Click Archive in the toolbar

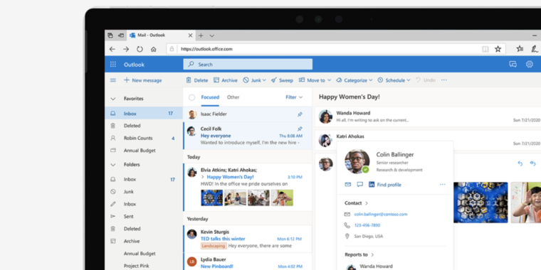pyautogui.click(x=226, y=80)
